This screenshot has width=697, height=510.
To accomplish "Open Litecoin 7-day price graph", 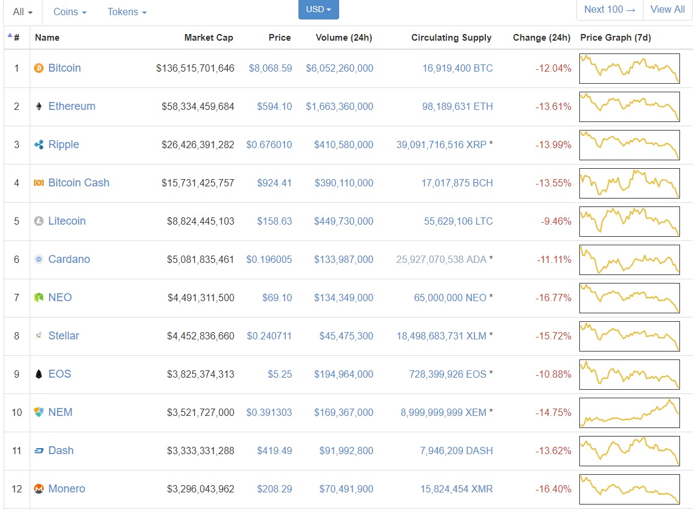I will click(x=630, y=222).
